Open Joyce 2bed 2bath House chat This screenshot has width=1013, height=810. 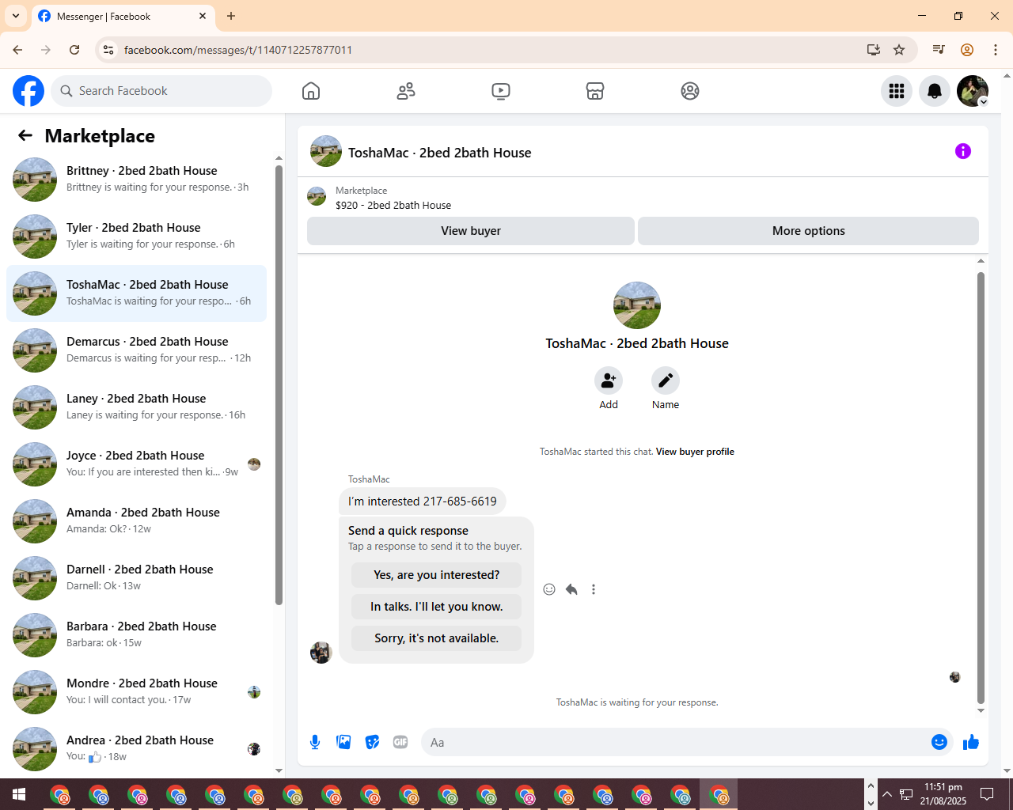pos(136,464)
